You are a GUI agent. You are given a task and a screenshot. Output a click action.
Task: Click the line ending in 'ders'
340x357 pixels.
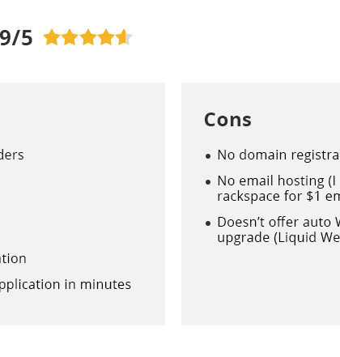pos(12,155)
